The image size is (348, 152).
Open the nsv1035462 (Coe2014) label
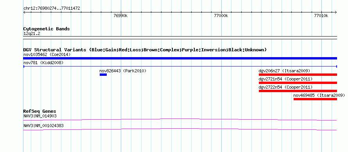(47, 54)
